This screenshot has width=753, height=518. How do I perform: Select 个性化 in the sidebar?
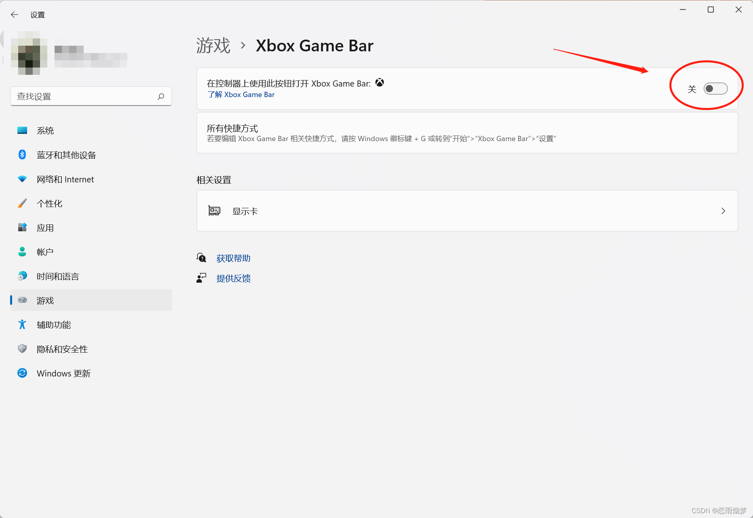click(91, 203)
